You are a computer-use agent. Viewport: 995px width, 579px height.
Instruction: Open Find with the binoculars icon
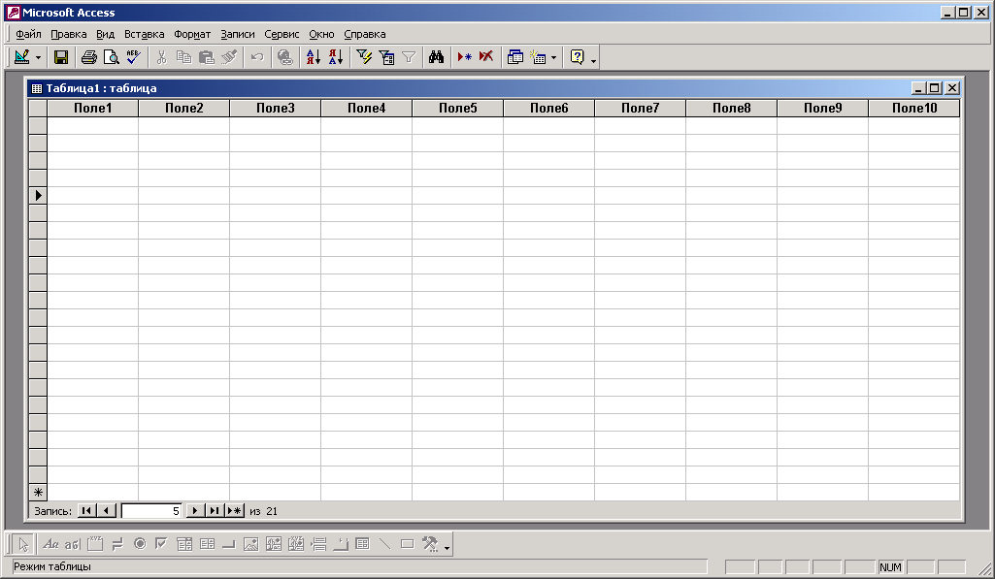[x=436, y=57]
